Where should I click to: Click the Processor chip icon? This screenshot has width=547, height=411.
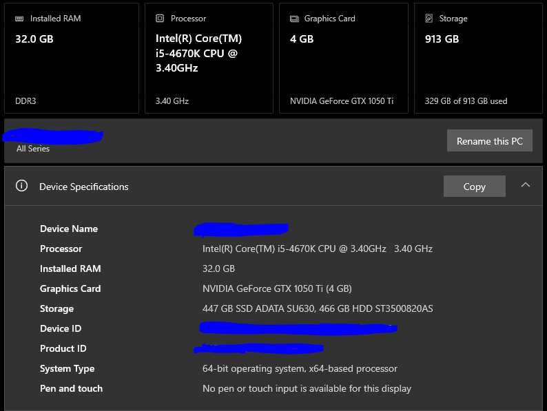pos(160,18)
